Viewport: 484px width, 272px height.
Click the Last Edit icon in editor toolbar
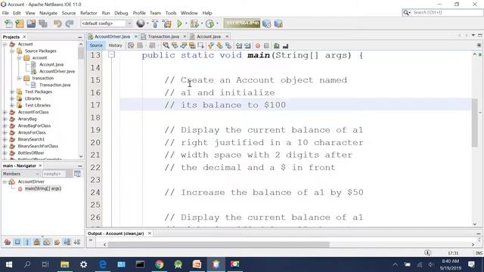pyautogui.click(x=131, y=45)
